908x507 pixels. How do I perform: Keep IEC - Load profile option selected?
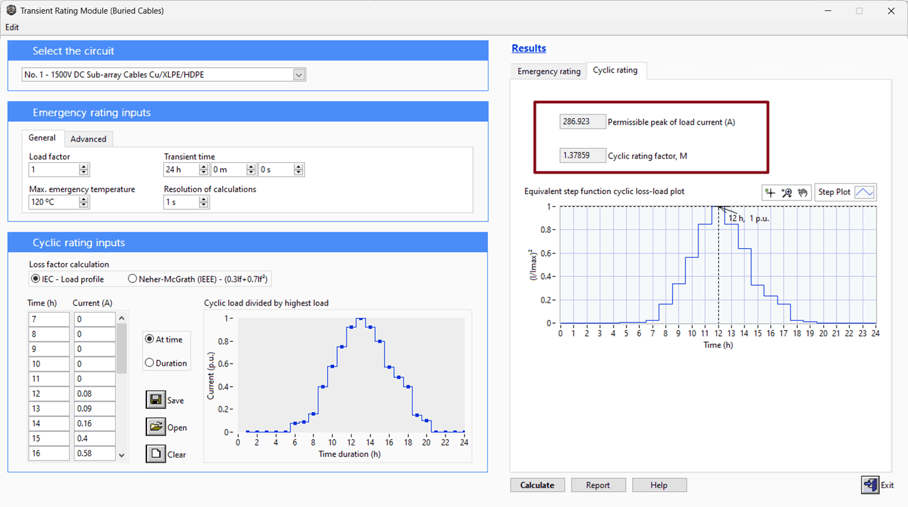36,278
